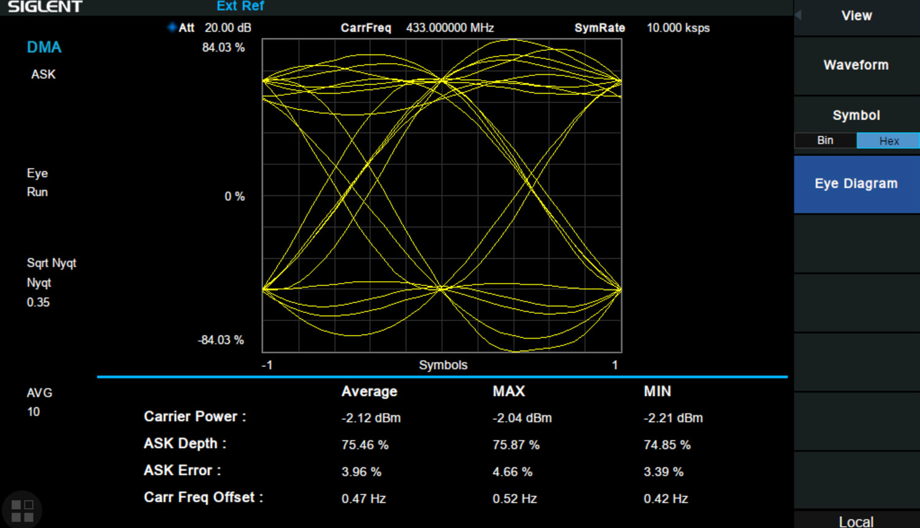Viewport: 920px width, 528px height.
Task: Toggle the Eye Diagram display
Action: click(856, 183)
